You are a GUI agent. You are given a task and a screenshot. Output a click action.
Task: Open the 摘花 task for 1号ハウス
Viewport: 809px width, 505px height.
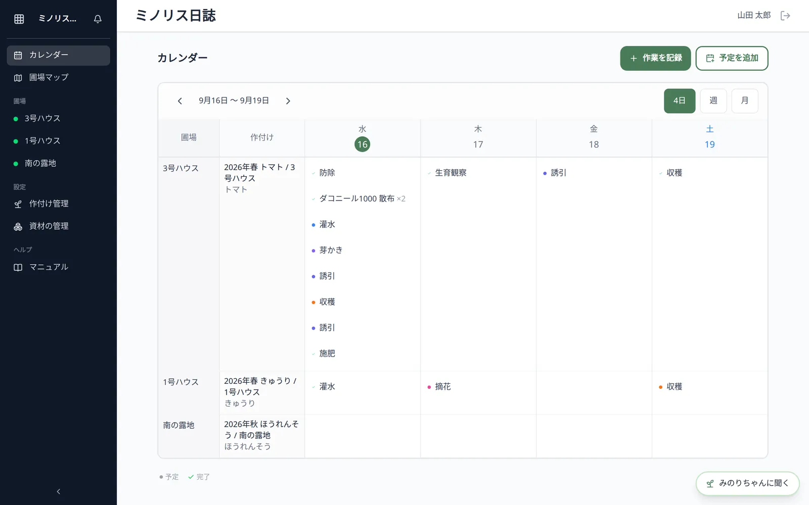[x=478, y=387]
